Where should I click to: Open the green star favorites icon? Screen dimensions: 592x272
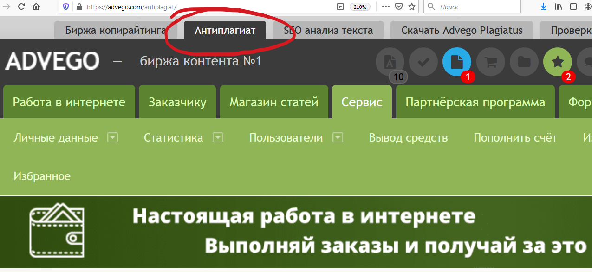point(557,62)
